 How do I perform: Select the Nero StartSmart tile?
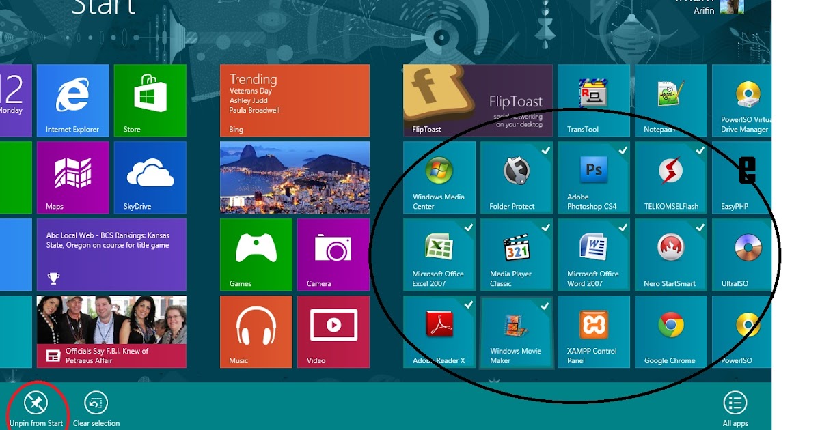tap(671, 255)
